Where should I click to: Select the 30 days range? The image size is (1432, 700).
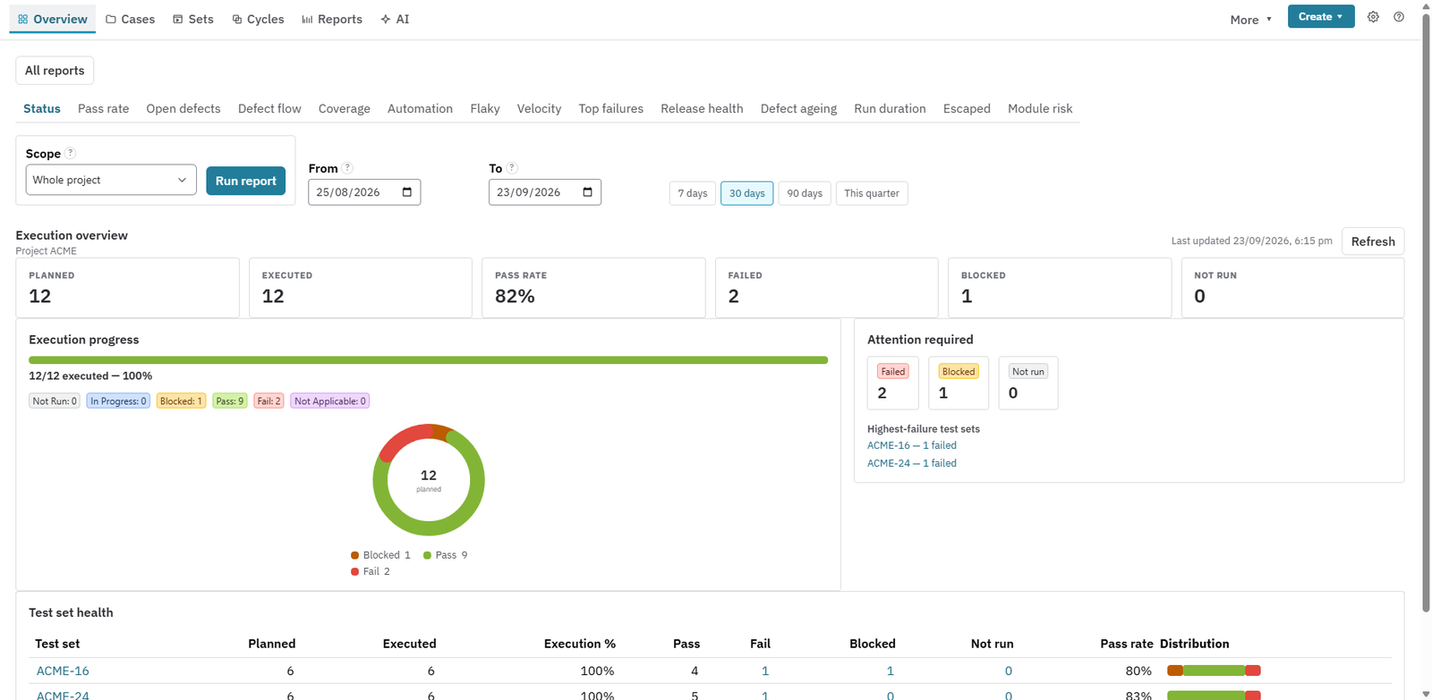click(747, 193)
